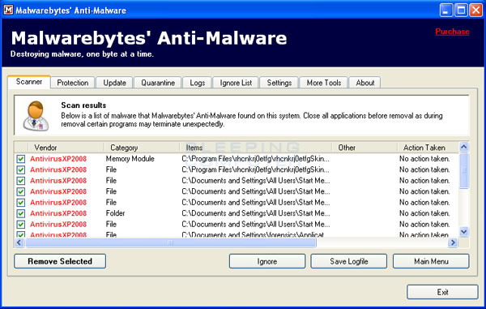
Task: Click the item path in the Folder row
Action: point(256,213)
